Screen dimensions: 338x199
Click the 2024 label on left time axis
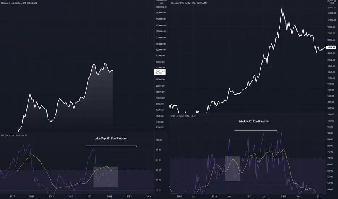(149, 196)
